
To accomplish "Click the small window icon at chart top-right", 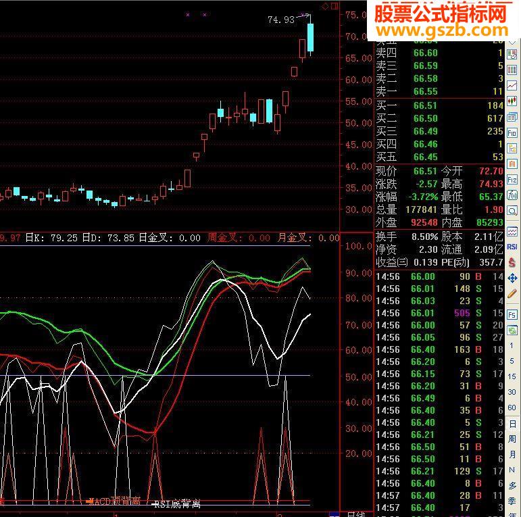I will click(334, 6).
